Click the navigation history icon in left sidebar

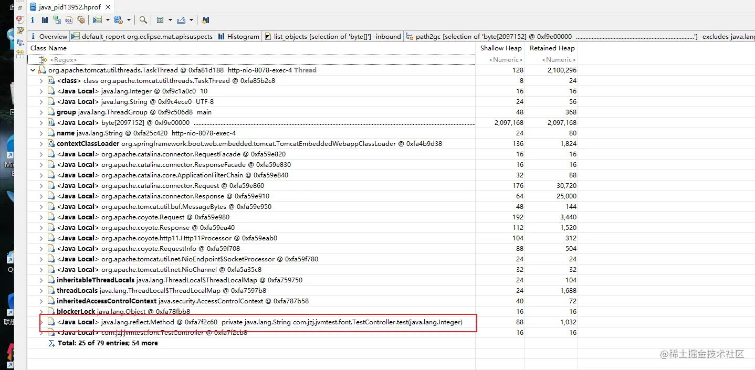pyautogui.click(x=20, y=43)
